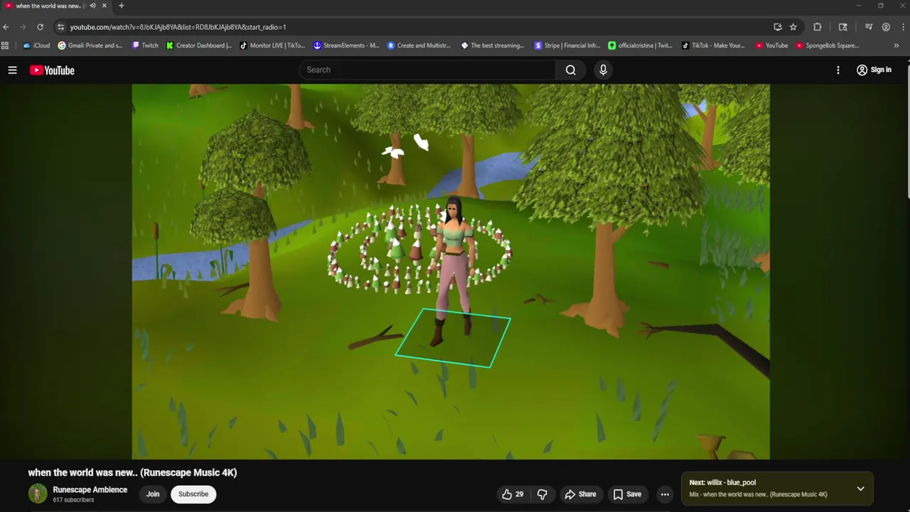Share the video
This screenshot has width=910, height=512.
click(580, 494)
